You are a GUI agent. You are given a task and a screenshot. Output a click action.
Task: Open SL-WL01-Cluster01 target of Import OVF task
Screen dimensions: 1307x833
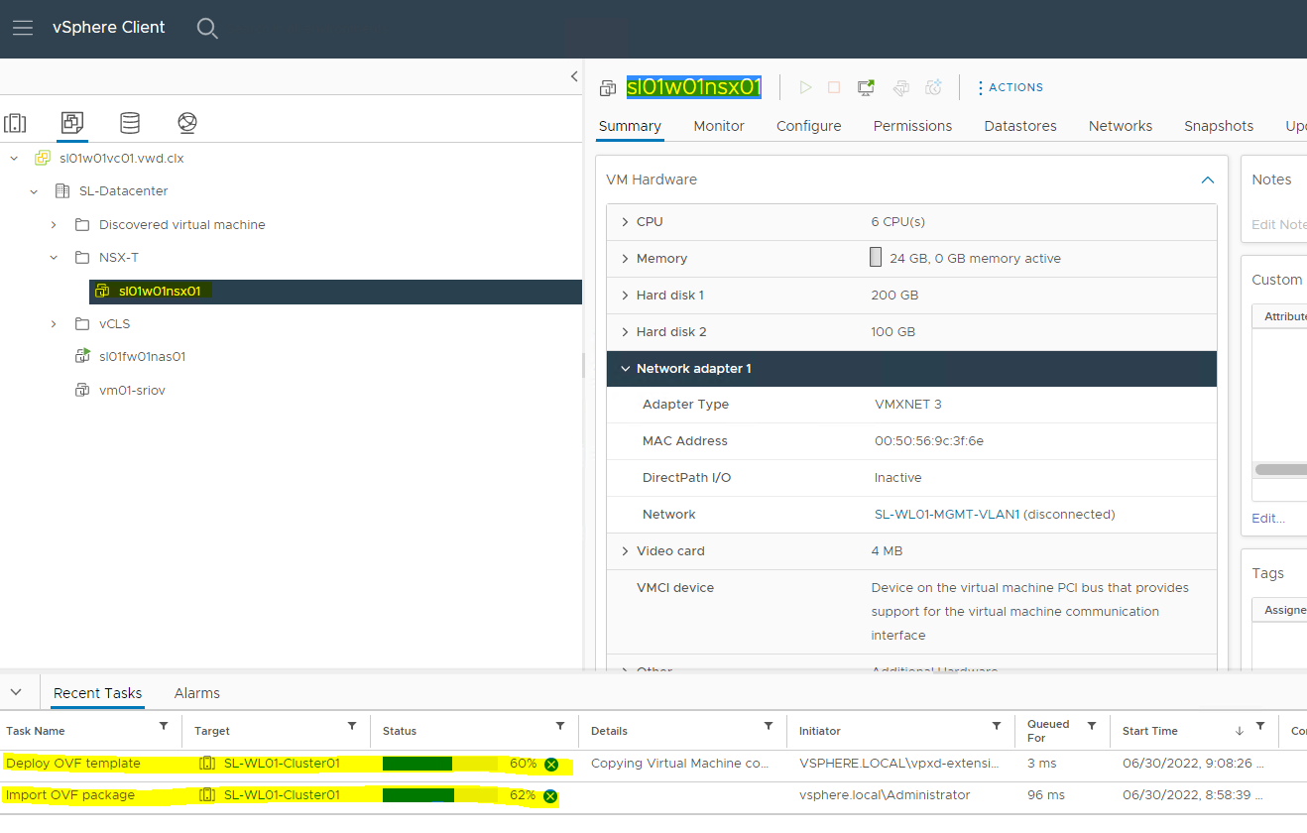coord(282,795)
